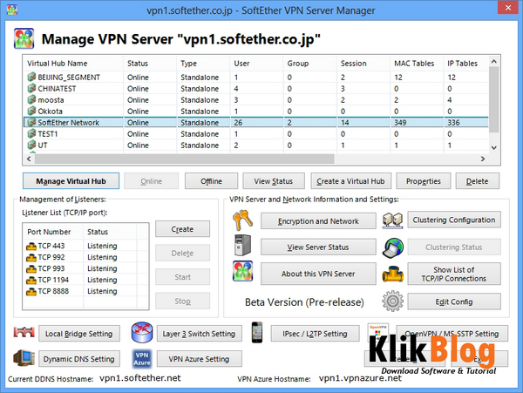Viewport: 523px width, 393px height.
Task: Click the VPN Azure logo icon
Action: point(142,359)
